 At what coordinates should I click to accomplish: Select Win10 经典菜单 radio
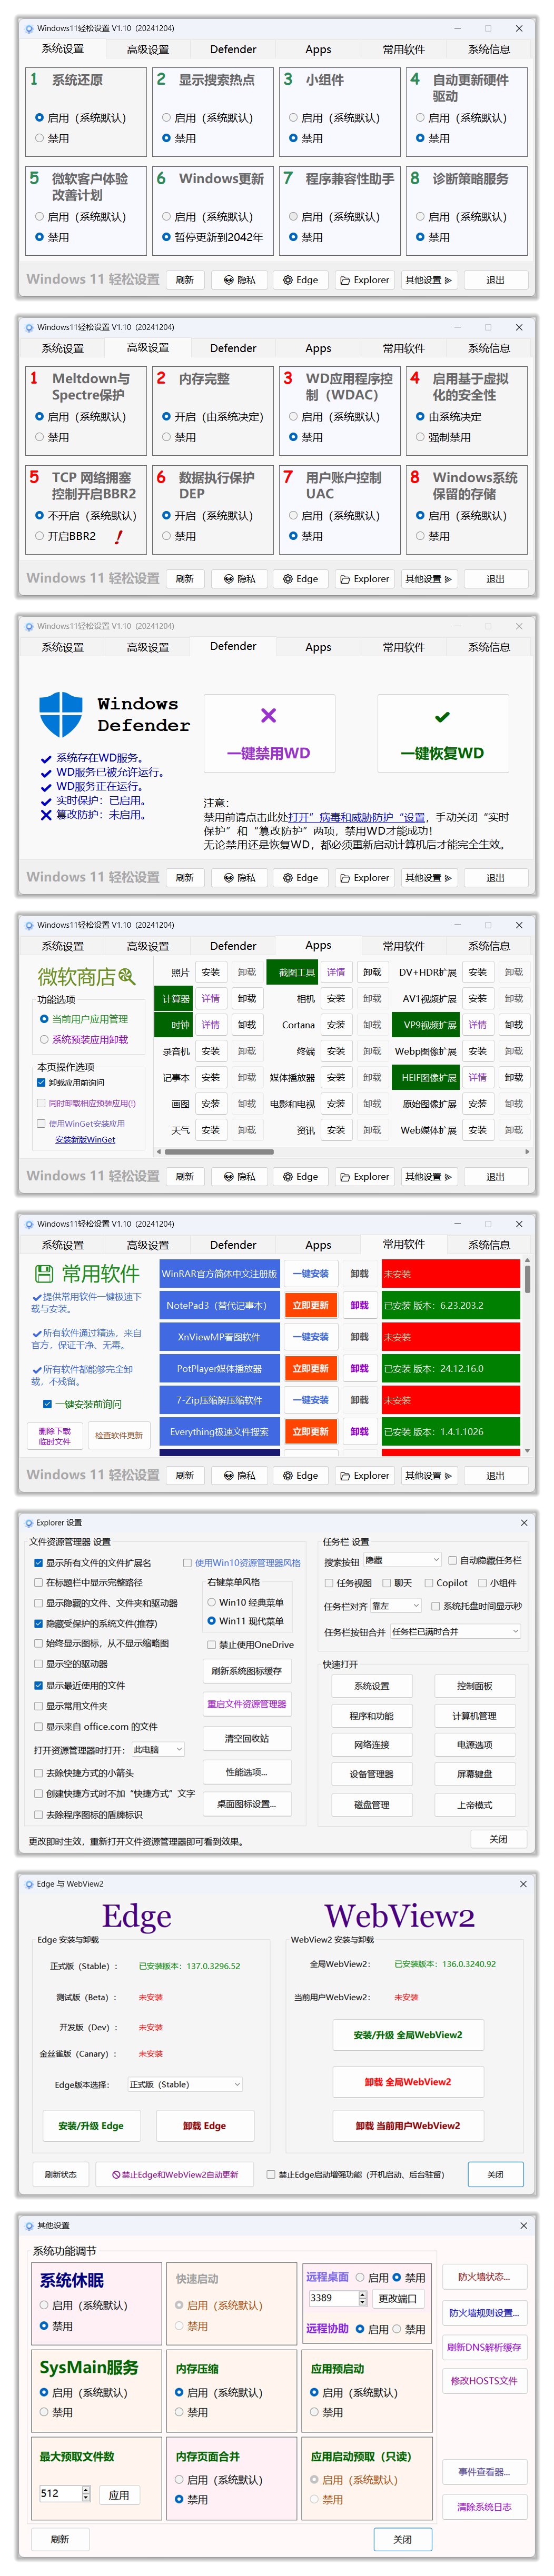pos(245,1602)
